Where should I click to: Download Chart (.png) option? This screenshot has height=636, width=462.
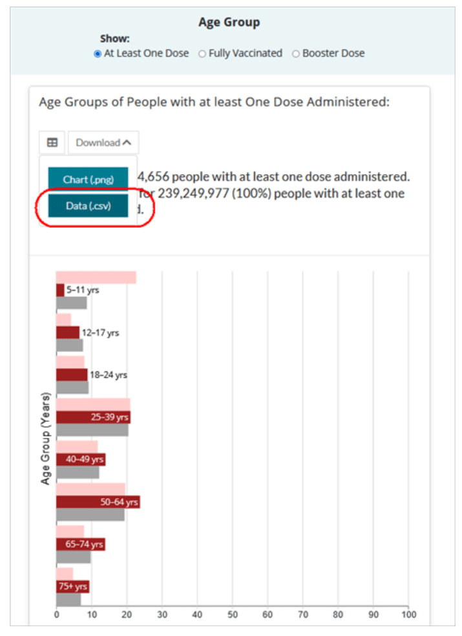[x=89, y=179]
